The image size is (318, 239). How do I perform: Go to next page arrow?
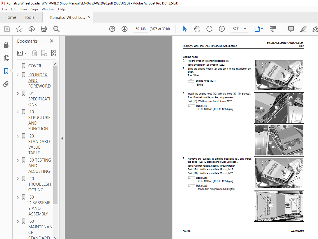tap(125, 29)
